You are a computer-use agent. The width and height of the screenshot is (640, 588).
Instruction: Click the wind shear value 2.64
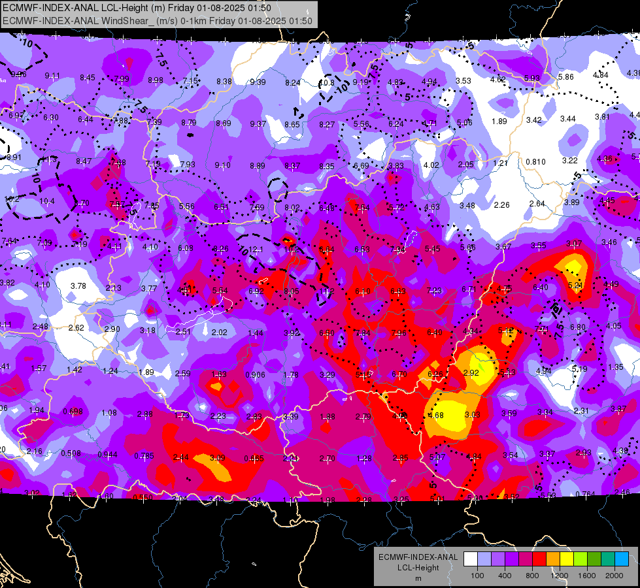(x=537, y=204)
